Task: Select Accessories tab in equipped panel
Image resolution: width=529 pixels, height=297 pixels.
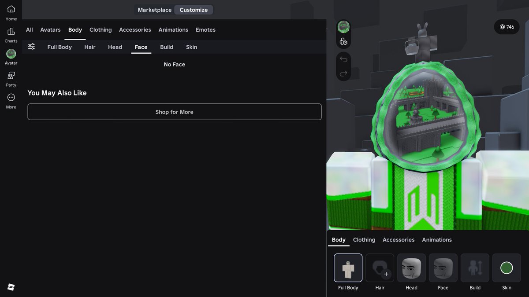Action: coord(399,240)
